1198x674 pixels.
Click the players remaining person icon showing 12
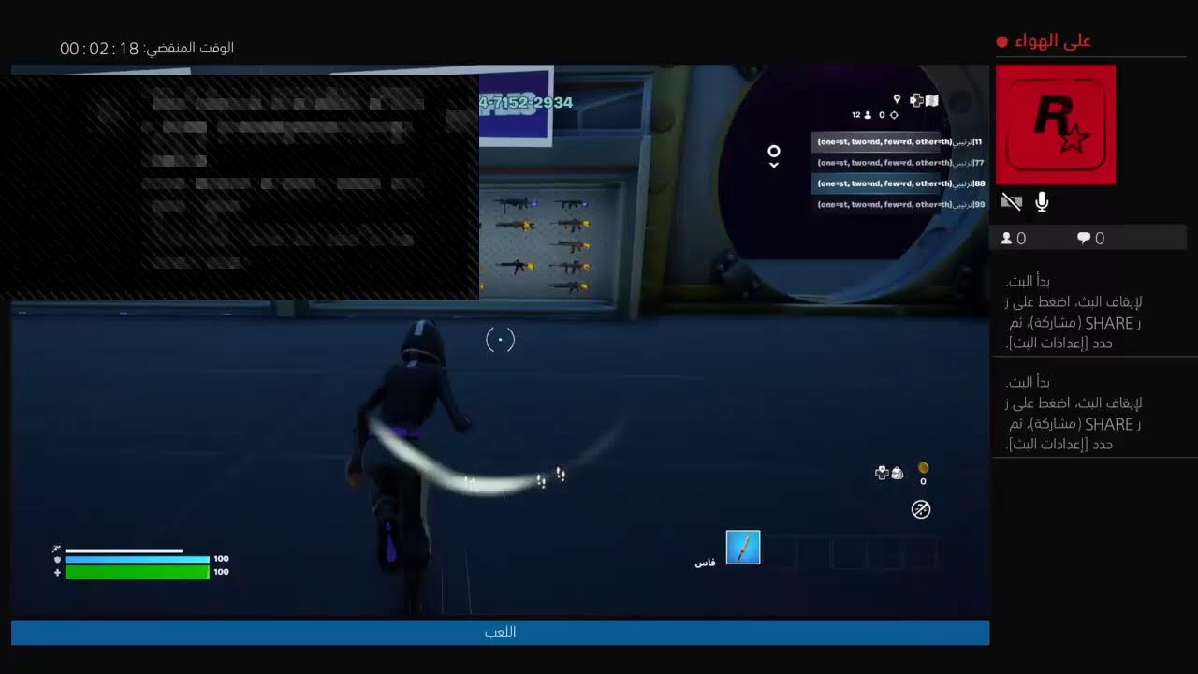[868, 115]
